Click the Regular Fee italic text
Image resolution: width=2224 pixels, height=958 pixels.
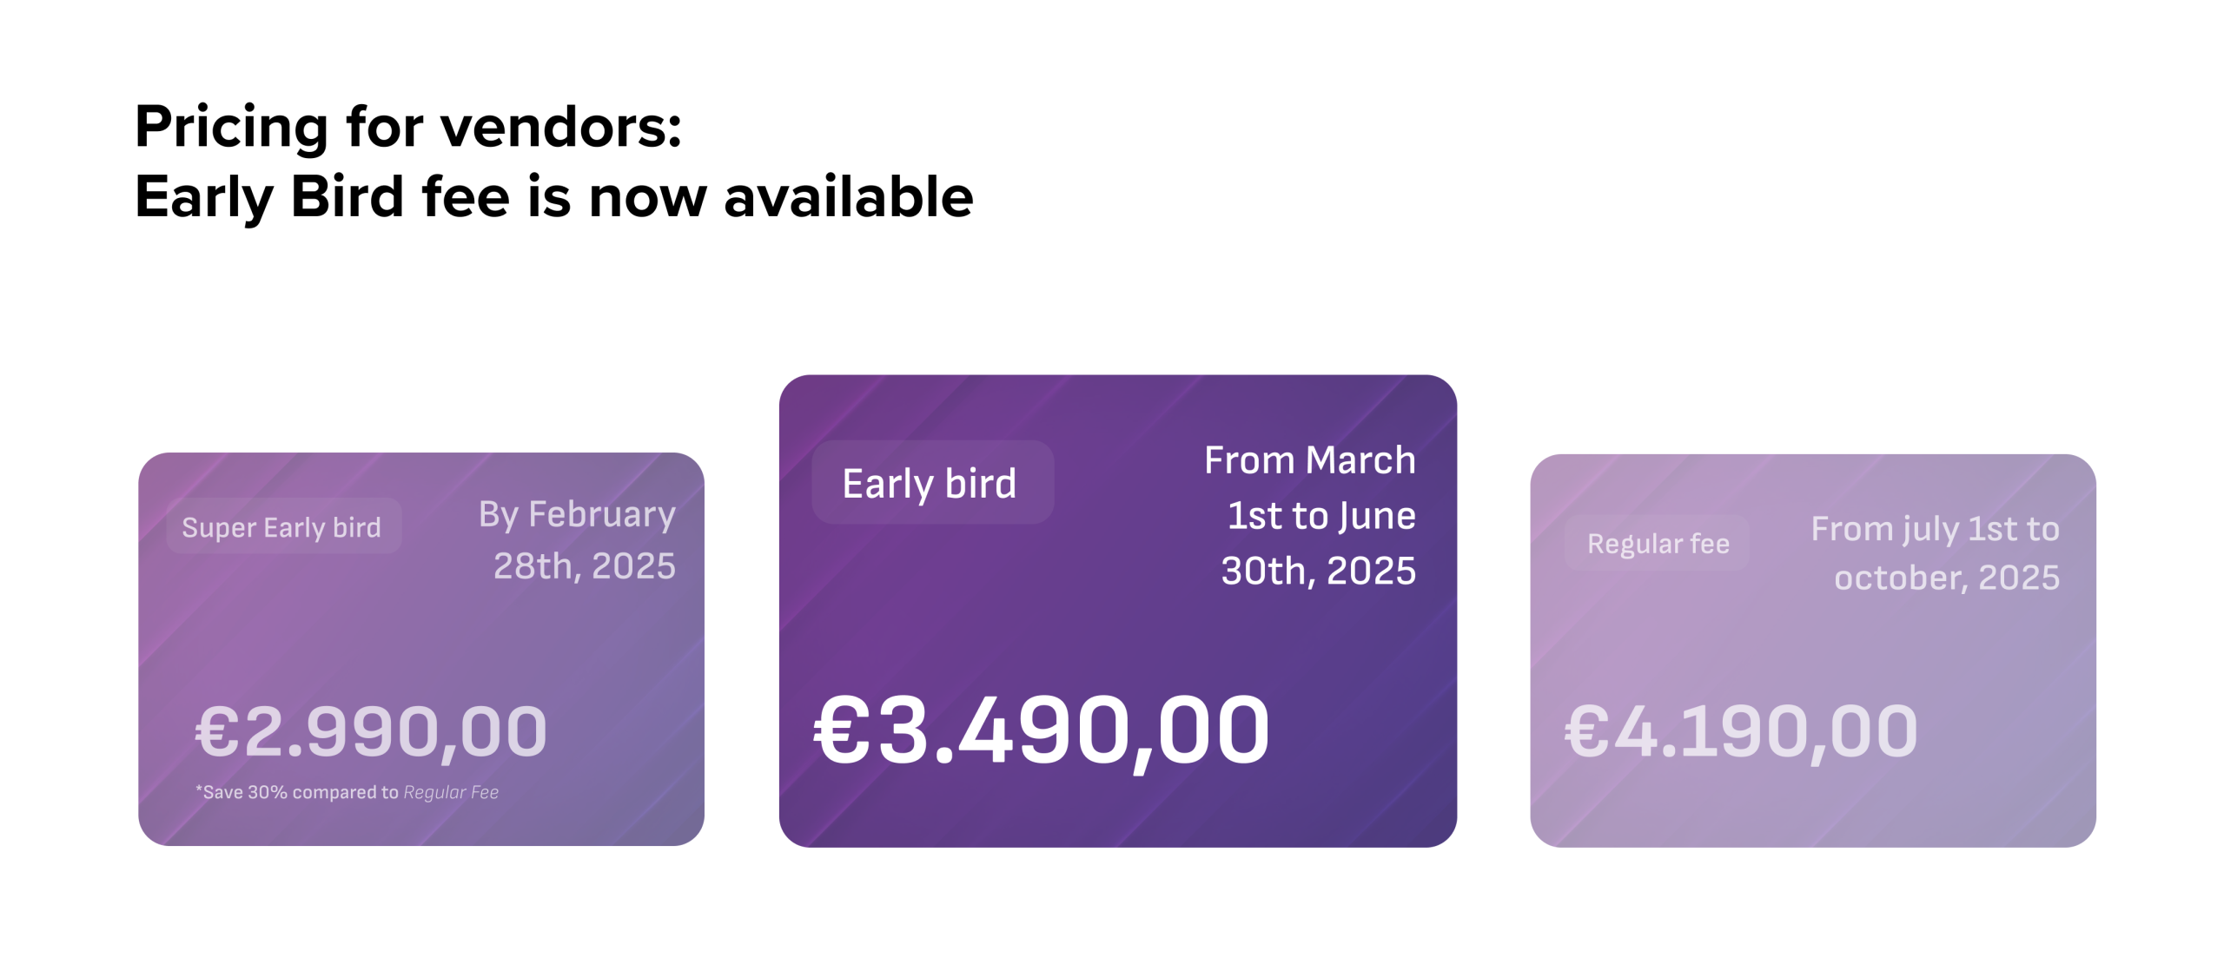(x=451, y=792)
